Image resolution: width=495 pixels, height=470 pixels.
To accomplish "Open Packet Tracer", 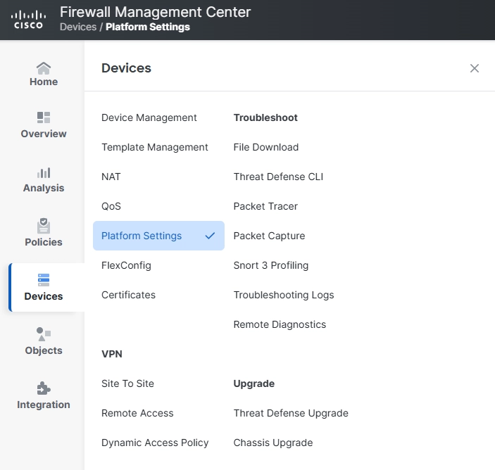I will pyautogui.click(x=265, y=206).
